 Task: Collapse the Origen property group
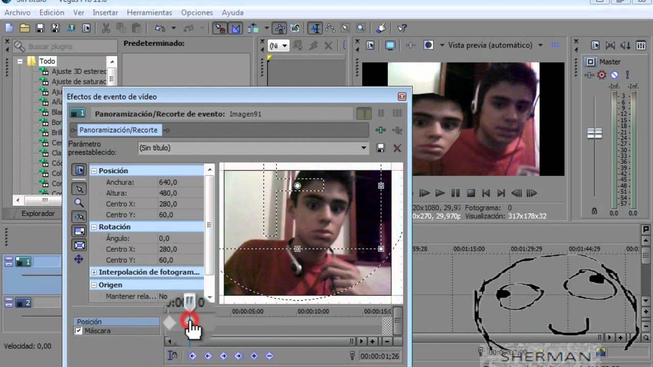pyautogui.click(x=94, y=285)
